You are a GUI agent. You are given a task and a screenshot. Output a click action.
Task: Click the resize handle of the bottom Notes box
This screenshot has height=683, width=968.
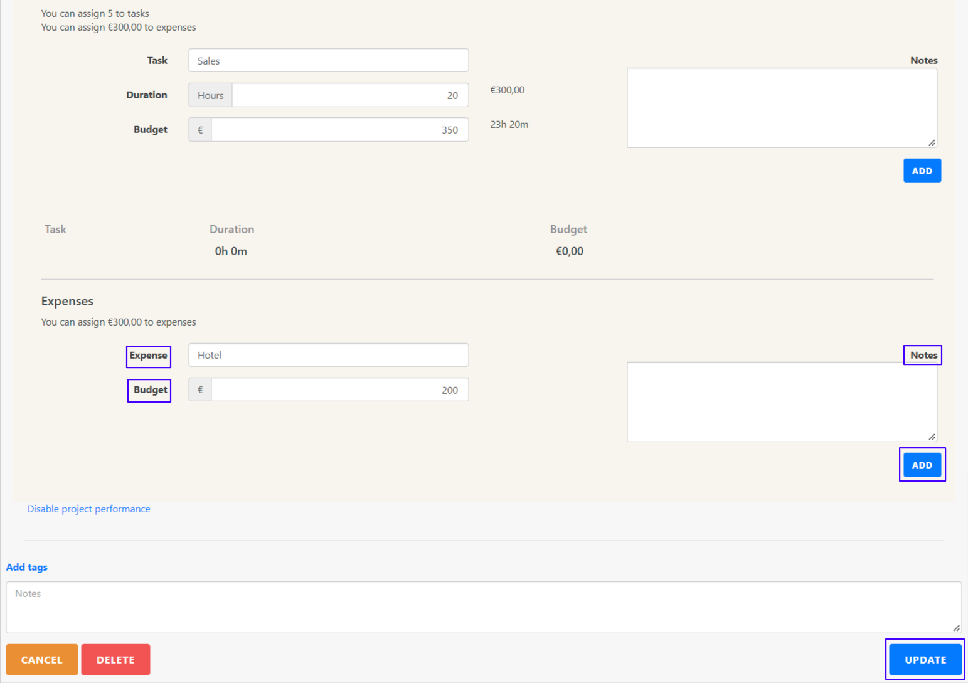click(956, 628)
